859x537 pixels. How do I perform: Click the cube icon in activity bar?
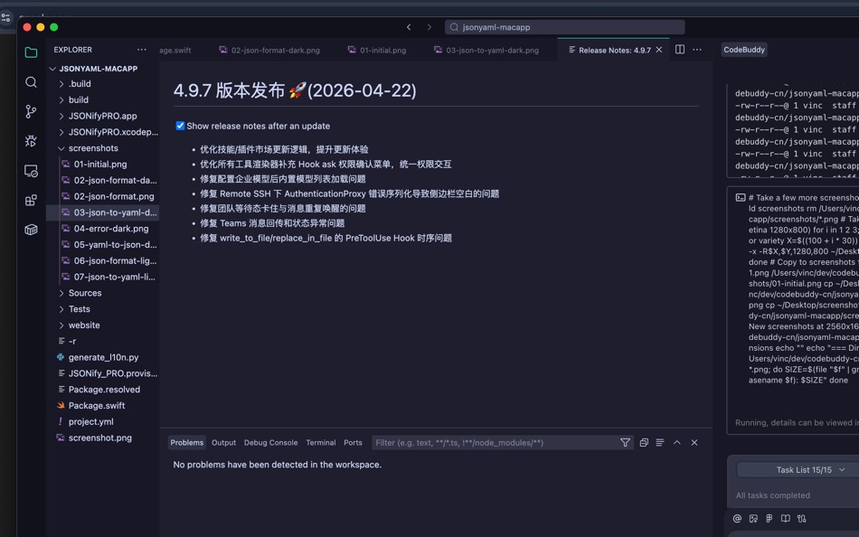pyautogui.click(x=32, y=230)
